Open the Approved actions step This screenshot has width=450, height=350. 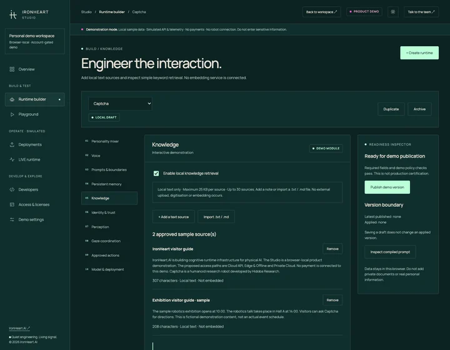coord(109,256)
